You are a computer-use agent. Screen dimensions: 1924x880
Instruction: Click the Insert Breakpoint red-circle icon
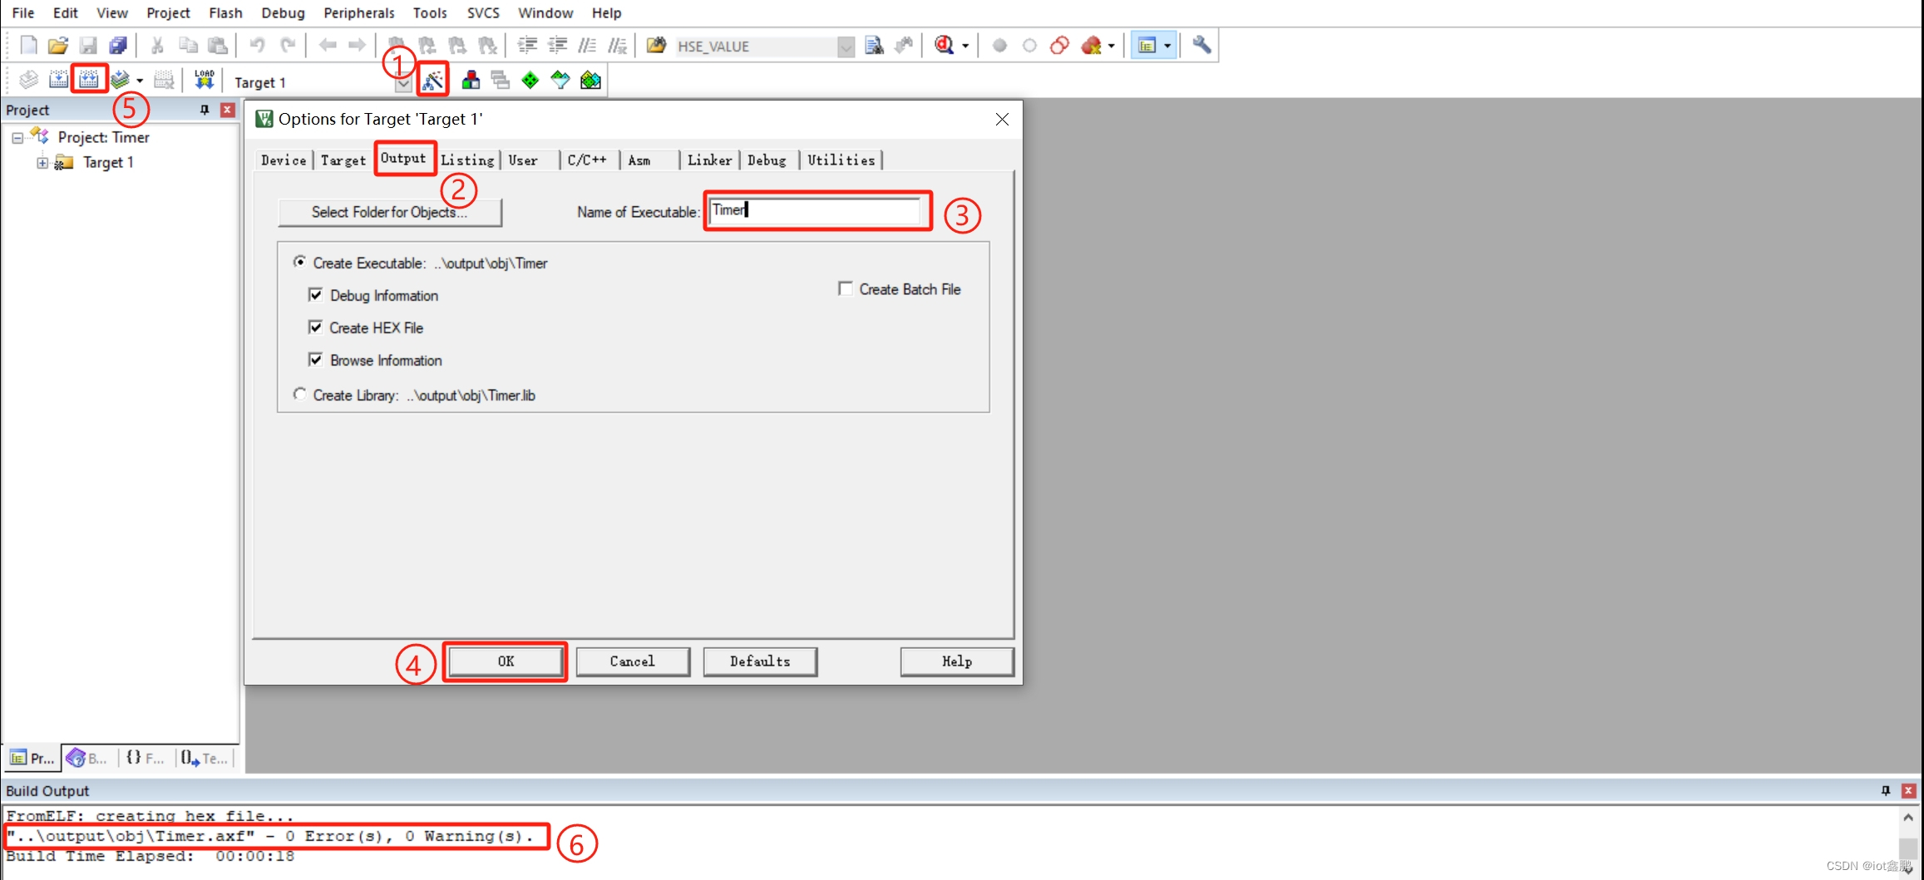1000,46
